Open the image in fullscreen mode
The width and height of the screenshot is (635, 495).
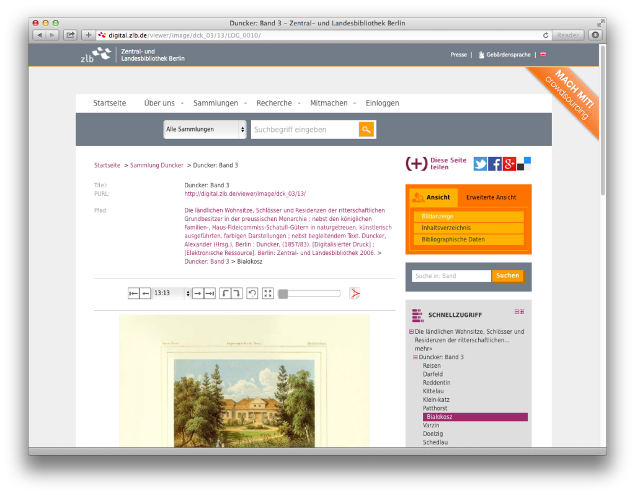point(268,293)
